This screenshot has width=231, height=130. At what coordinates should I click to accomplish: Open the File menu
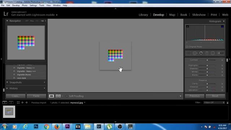(3, 5)
